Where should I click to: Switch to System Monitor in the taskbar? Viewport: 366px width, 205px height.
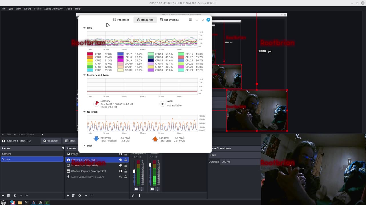[x=47, y=203]
